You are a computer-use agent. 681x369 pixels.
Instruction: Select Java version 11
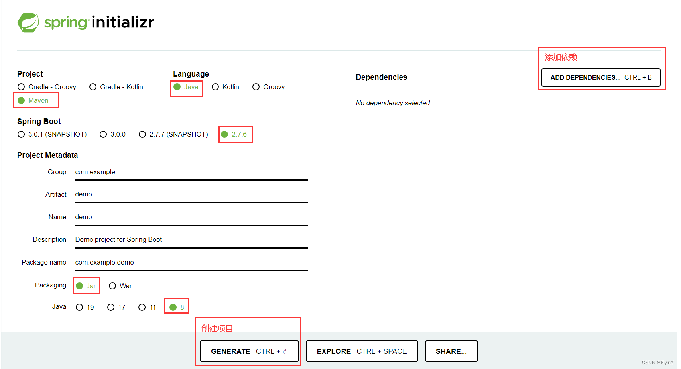(147, 307)
